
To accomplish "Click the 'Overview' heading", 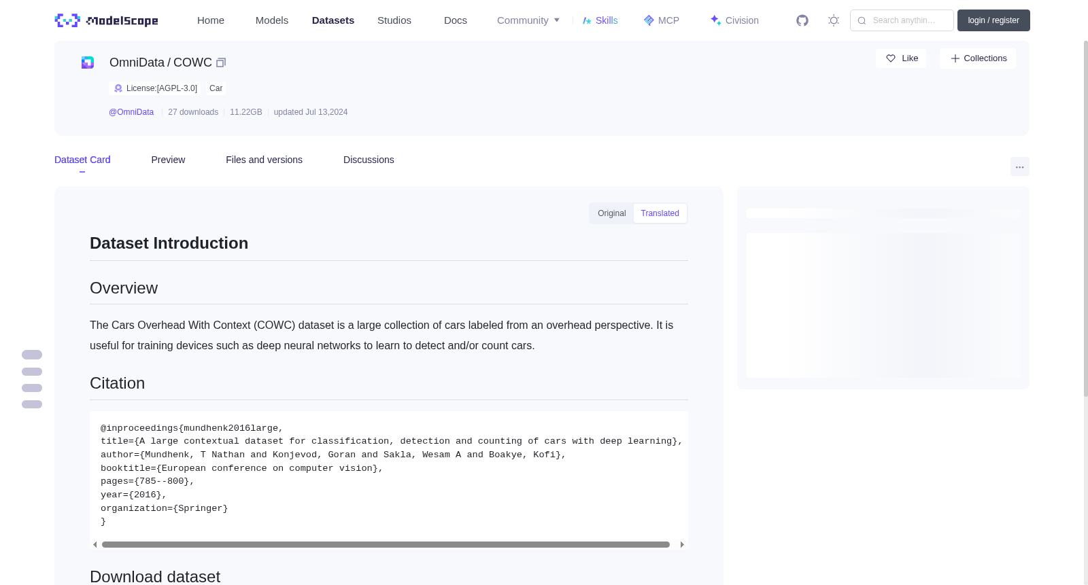I will (x=124, y=288).
